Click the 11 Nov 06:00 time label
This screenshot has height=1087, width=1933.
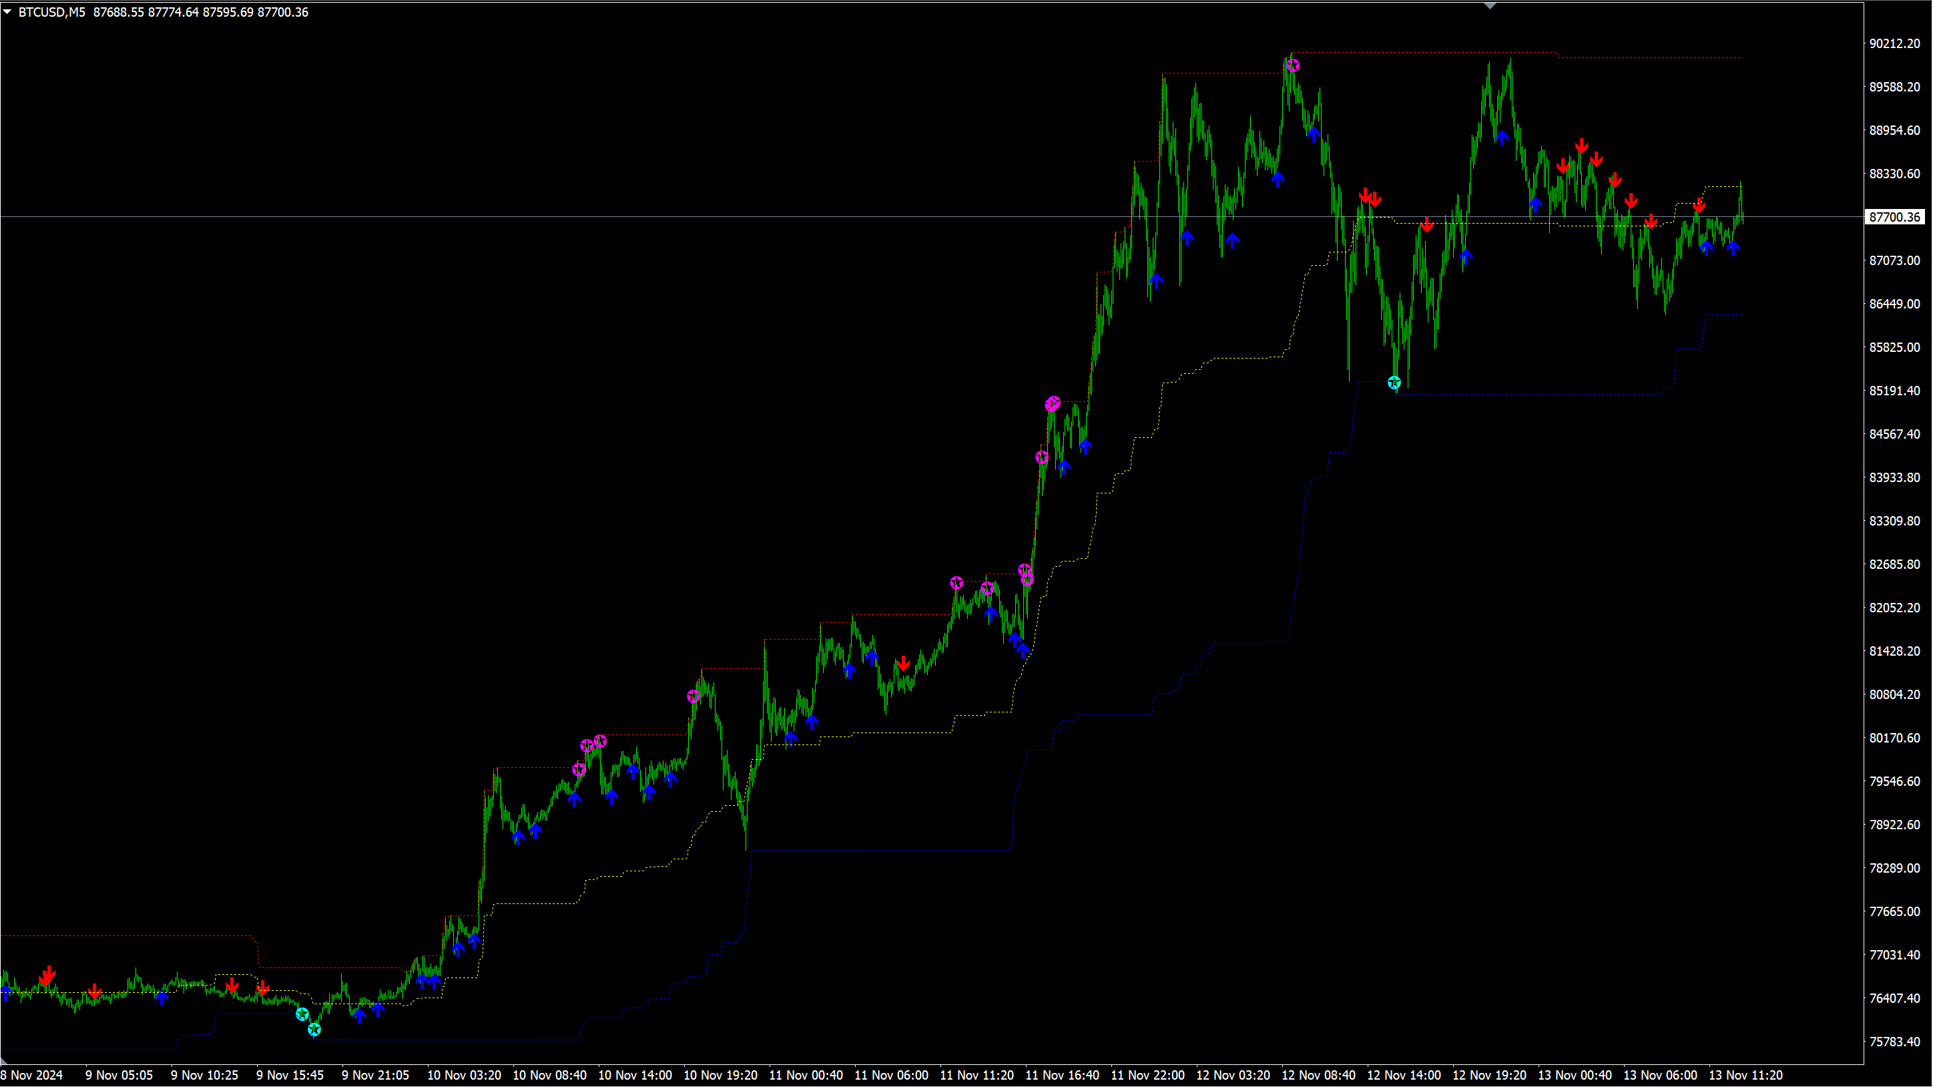892,1076
